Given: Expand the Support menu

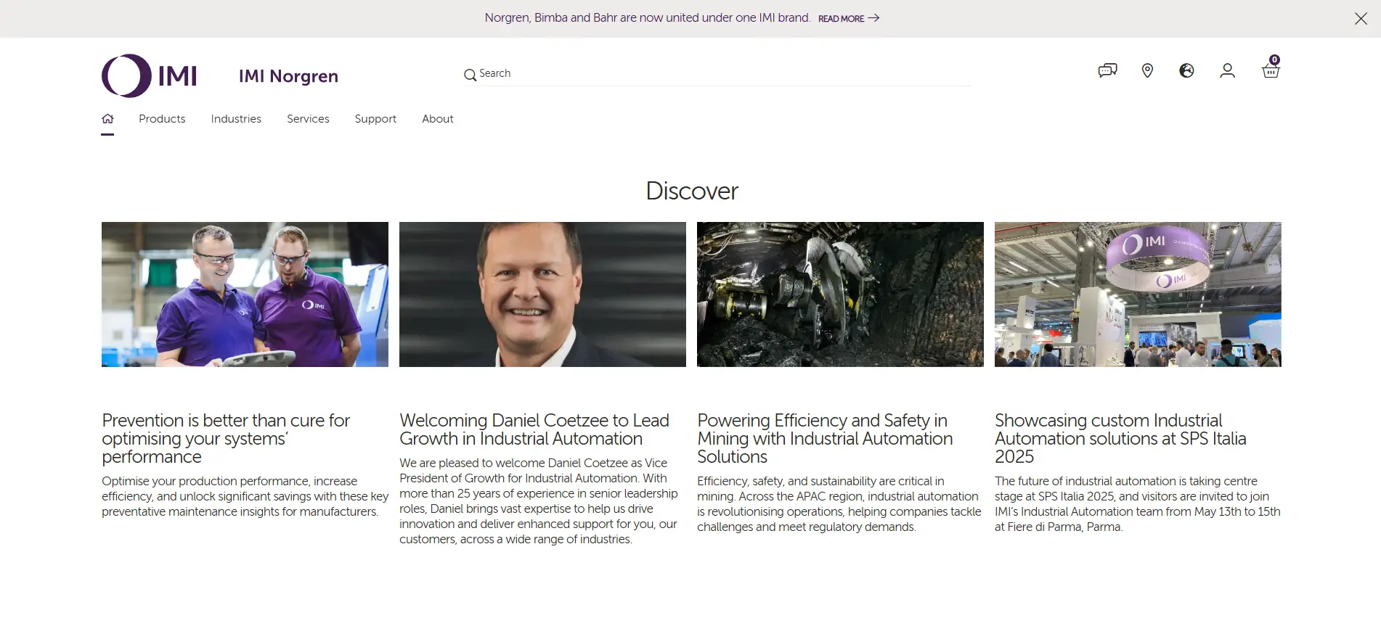Looking at the screenshot, I should point(375,119).
